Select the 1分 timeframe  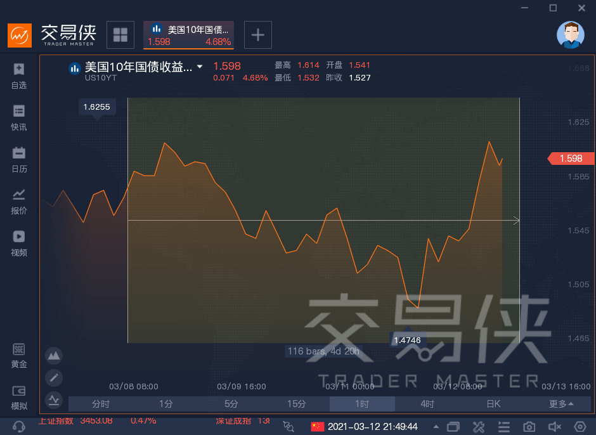pos(166,404)
